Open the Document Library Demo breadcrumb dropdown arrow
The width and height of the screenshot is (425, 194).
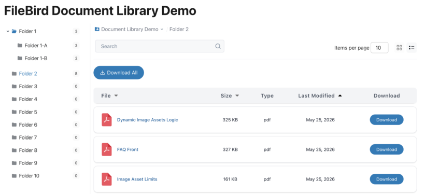[x=162, y=29]
